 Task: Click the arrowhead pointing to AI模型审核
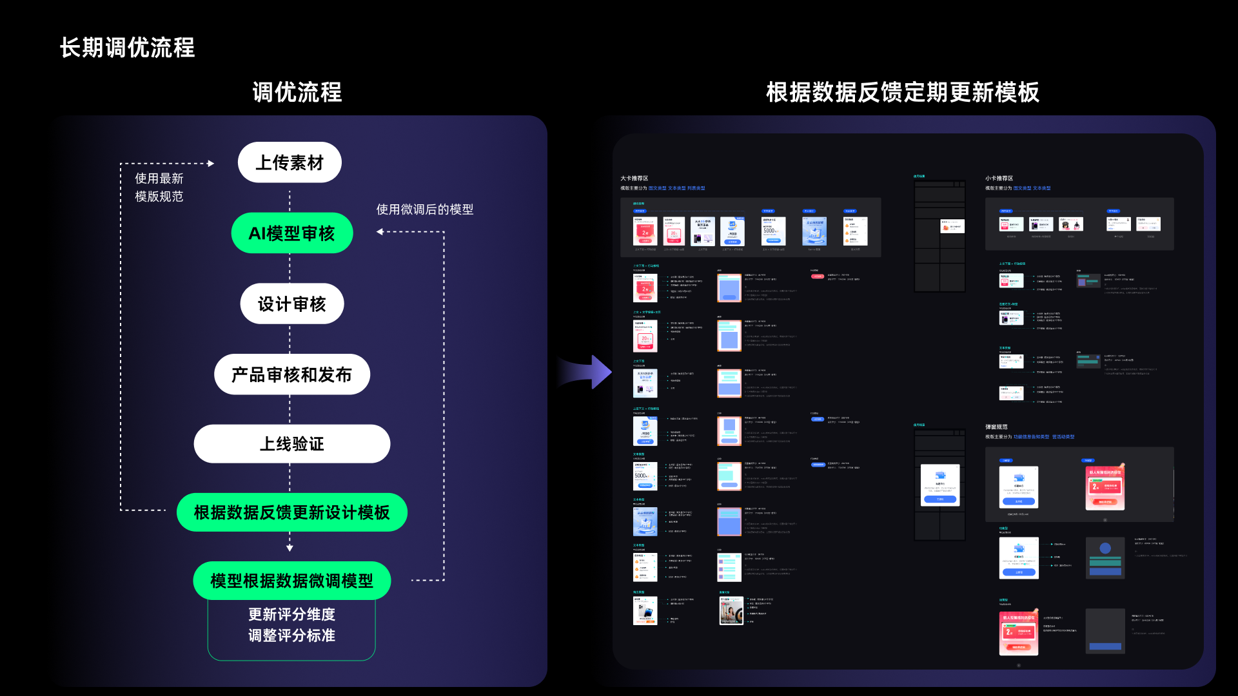[380, 231]
